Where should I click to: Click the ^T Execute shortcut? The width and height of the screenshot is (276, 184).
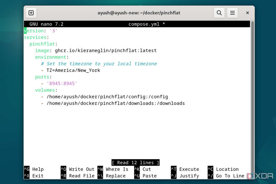[x=185, y=169]
